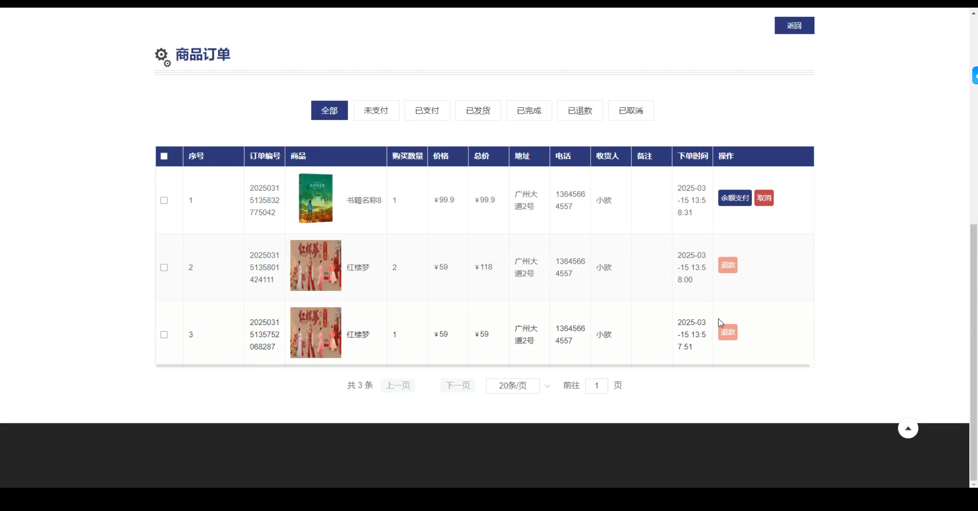Click 退款 for order row 2
978x511 pixels.
point(727,265)
